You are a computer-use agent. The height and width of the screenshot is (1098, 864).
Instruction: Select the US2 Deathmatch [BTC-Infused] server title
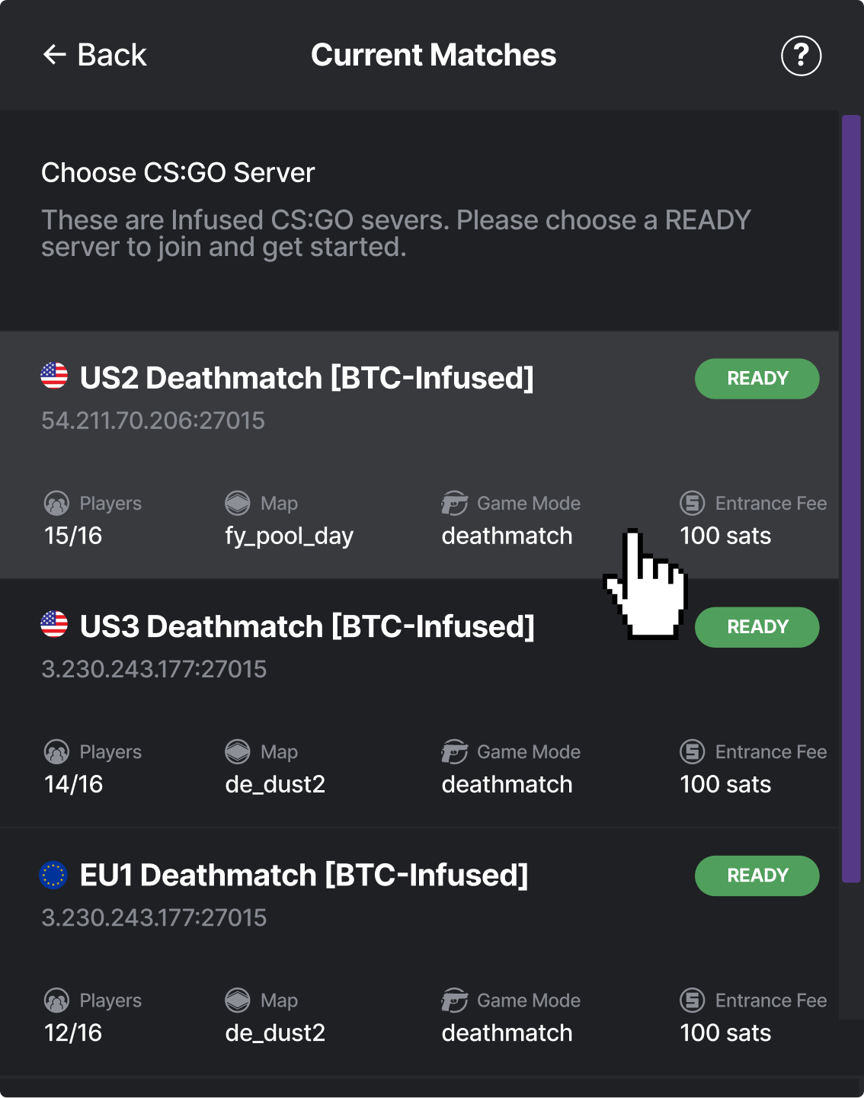point(306,378)
